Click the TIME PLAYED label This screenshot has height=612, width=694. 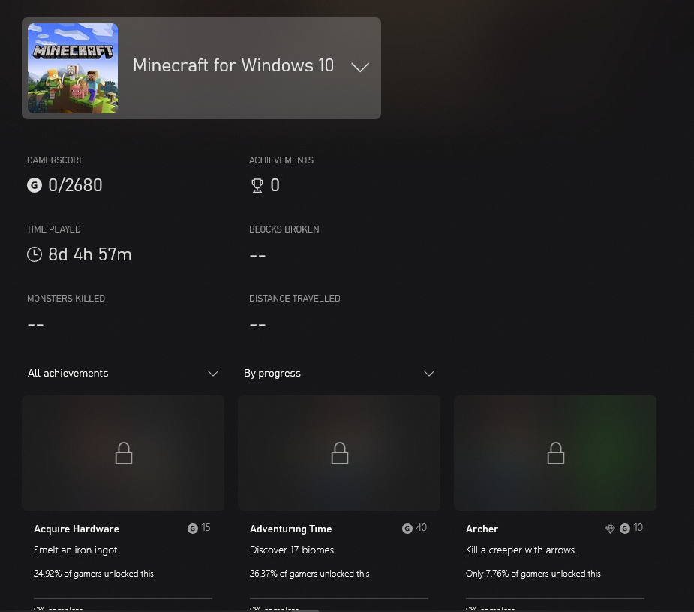pos(53,229)
